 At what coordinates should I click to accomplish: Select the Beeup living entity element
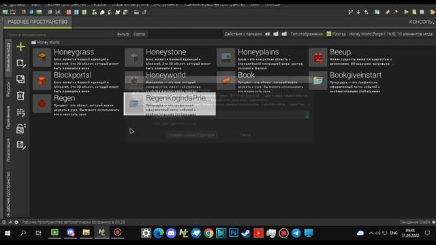click(x=353, y=58)
